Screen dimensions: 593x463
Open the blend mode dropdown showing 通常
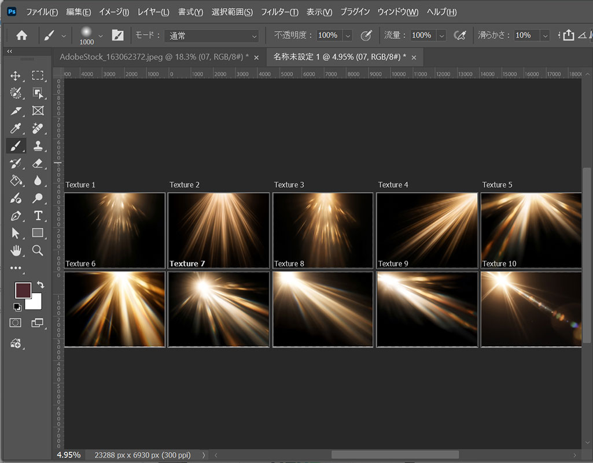211,36
